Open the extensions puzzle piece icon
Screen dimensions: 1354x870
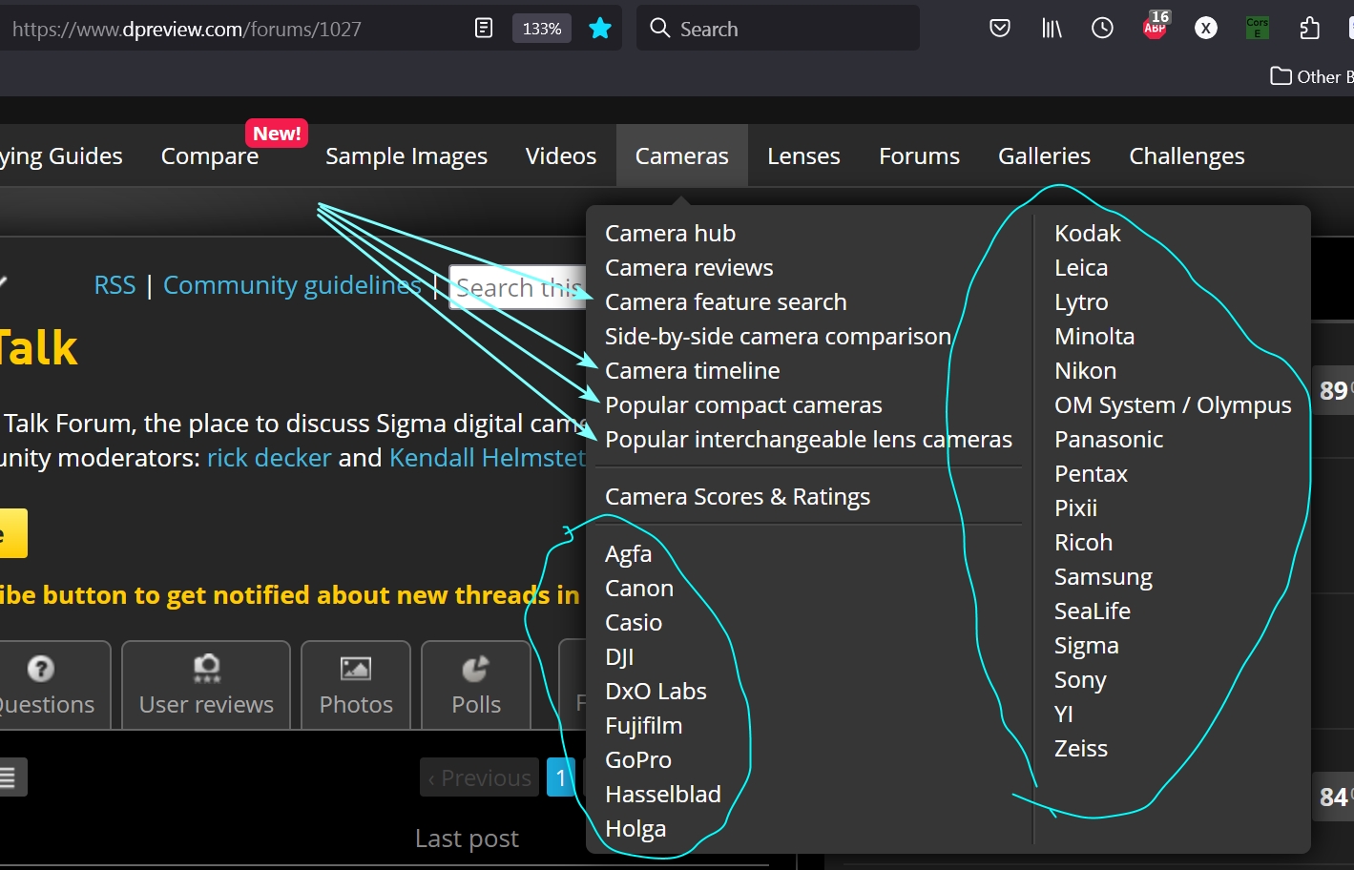1309,29
